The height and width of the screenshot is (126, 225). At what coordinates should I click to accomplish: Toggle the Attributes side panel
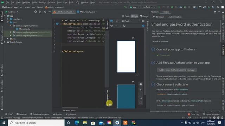(x=148, y=26)
